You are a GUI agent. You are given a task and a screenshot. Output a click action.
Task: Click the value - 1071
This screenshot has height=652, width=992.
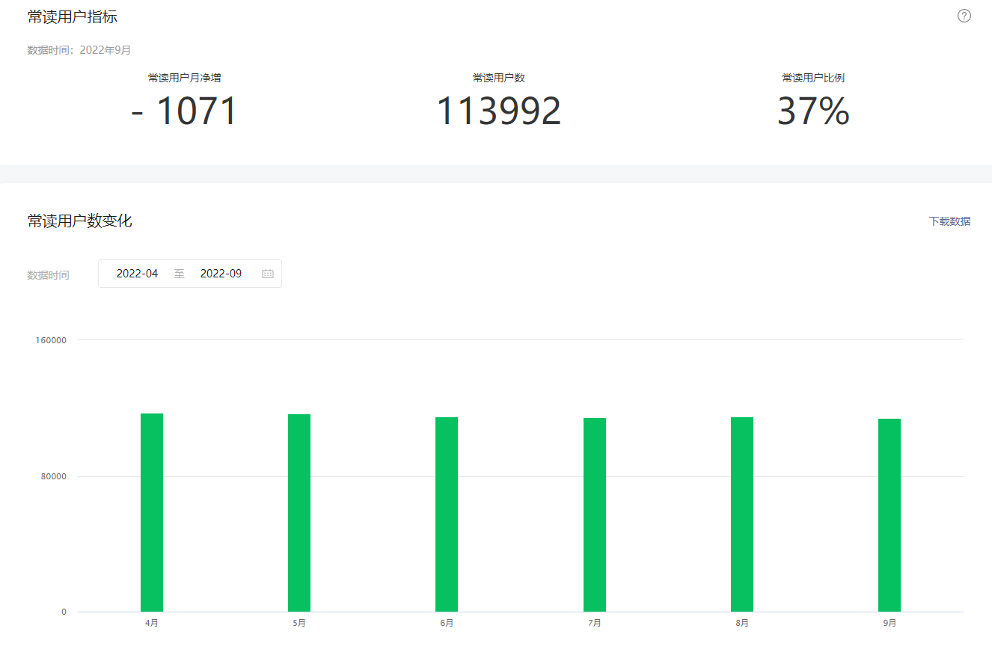(x=184, y=111)
